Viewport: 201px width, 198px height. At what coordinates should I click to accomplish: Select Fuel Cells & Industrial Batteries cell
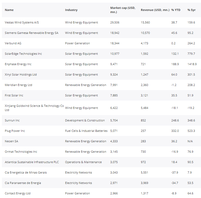[86, 131]
